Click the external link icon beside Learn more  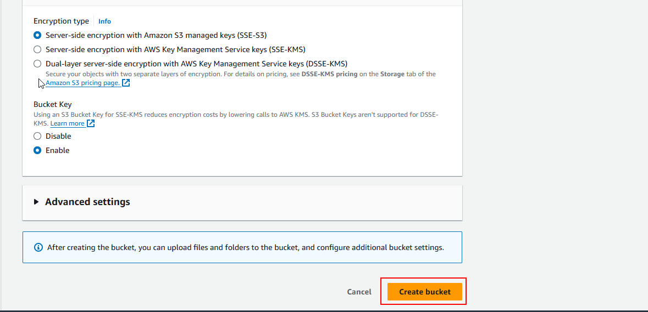[91, 123]
